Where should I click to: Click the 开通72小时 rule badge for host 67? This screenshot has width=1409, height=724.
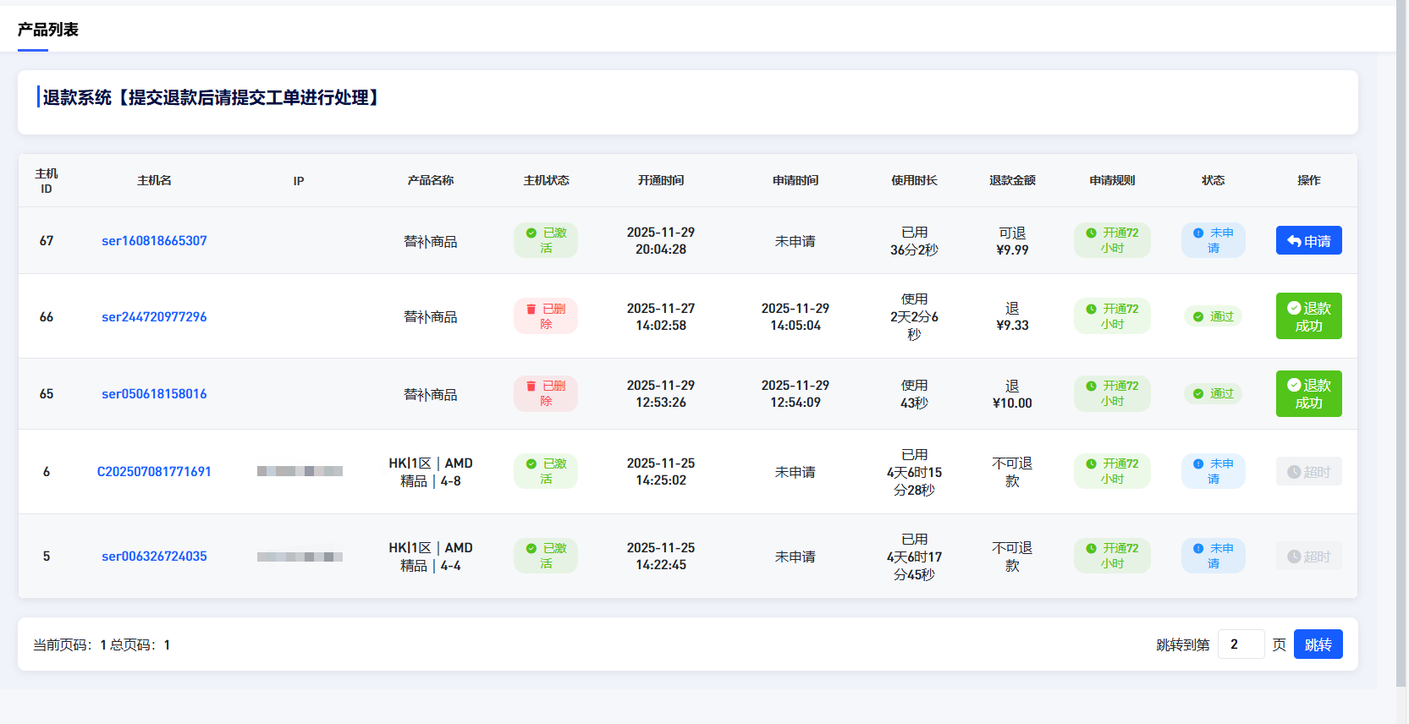[1112, 241]
